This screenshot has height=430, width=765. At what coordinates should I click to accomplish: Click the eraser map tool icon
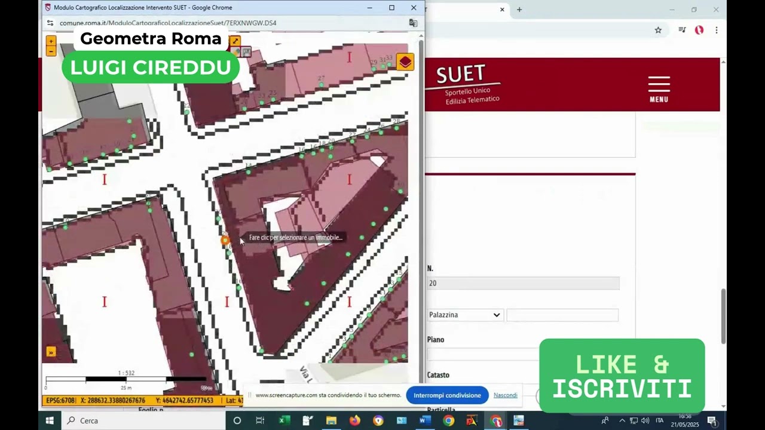click(x=236, y=52)
